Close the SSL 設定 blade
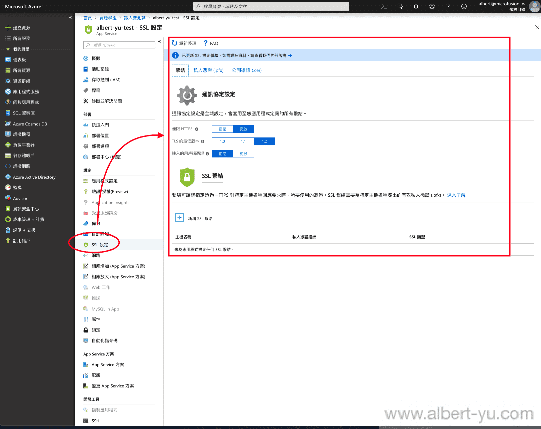 [x=537, y=27]
